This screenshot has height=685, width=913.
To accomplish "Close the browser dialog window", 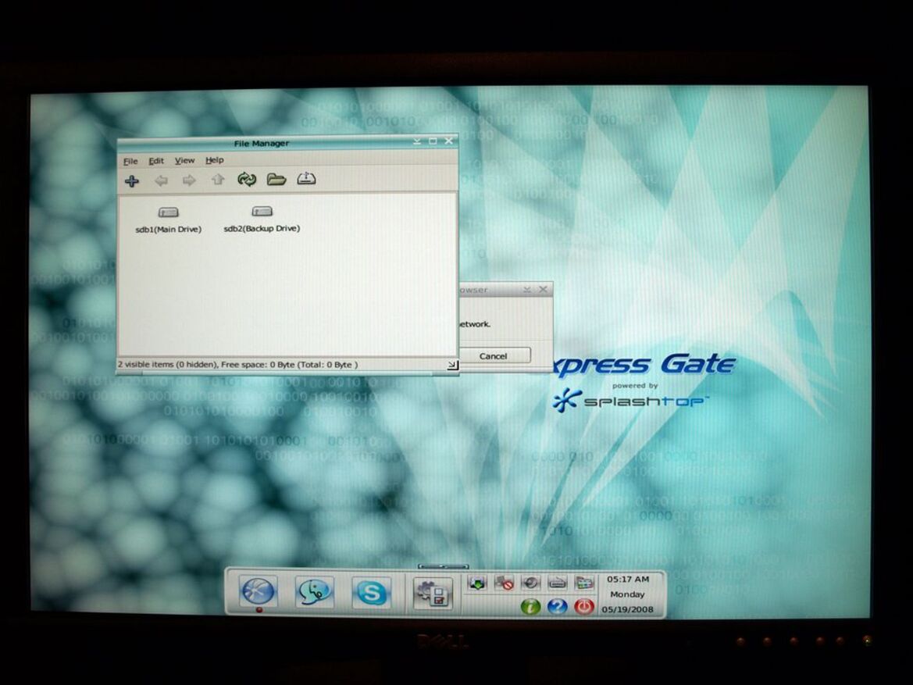I will pos(544,289).
